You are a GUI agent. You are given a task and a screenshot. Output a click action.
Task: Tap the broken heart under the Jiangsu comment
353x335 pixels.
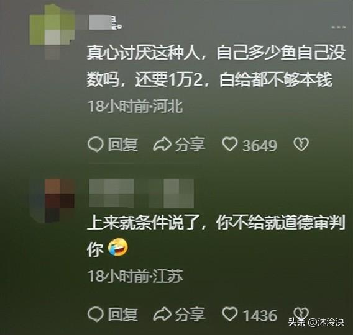pos(301,313)
